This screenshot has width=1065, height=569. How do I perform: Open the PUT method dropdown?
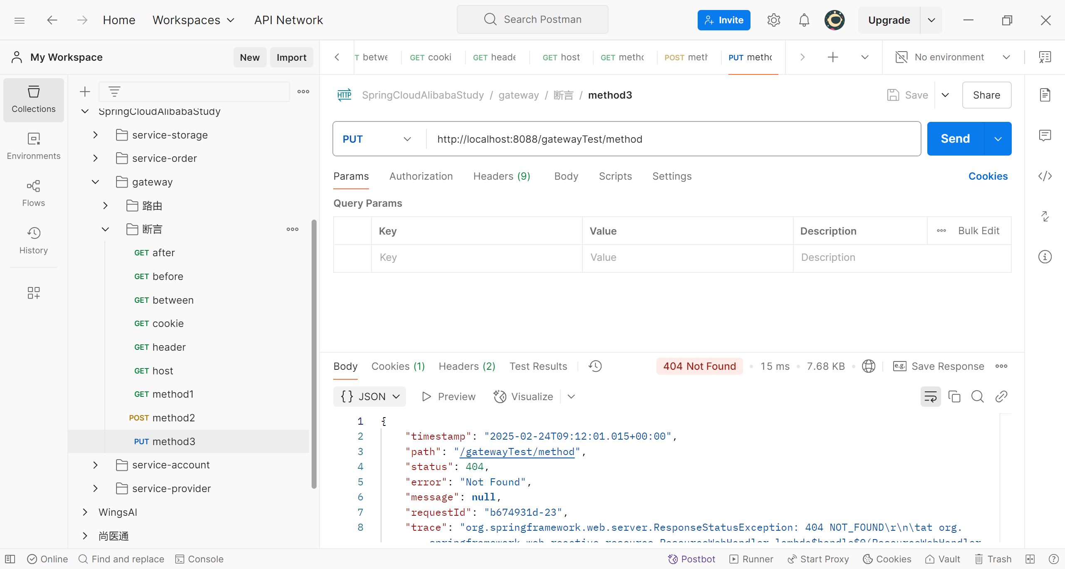tap(376, 139)
